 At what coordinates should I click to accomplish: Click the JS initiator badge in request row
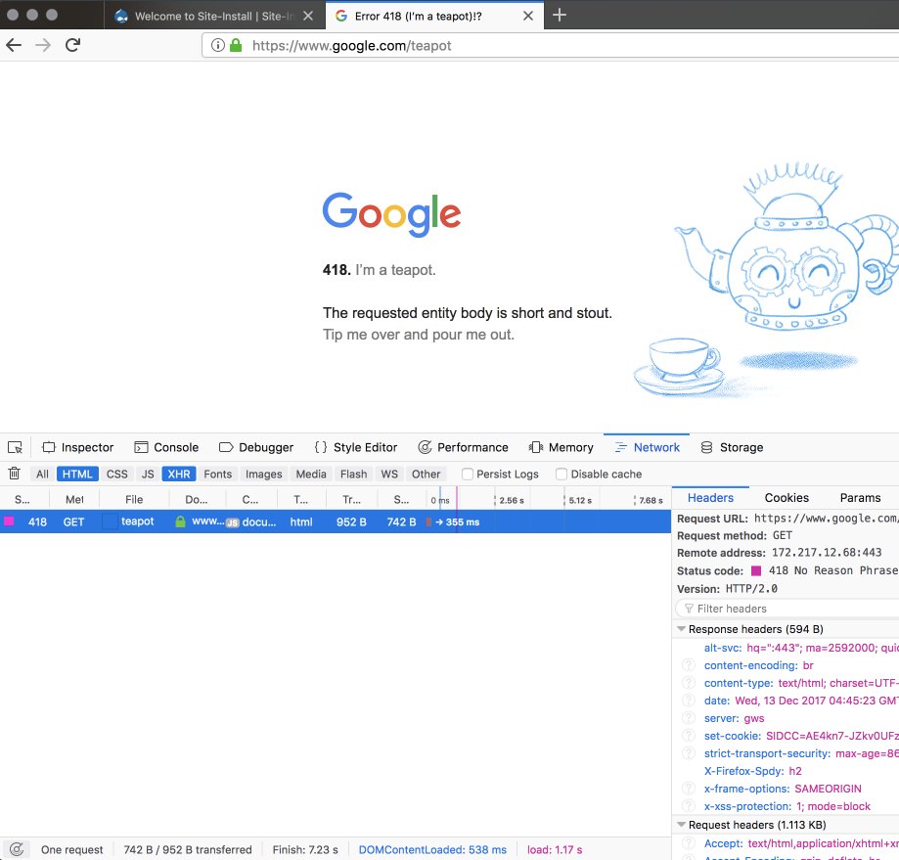[x=232, y=522]
